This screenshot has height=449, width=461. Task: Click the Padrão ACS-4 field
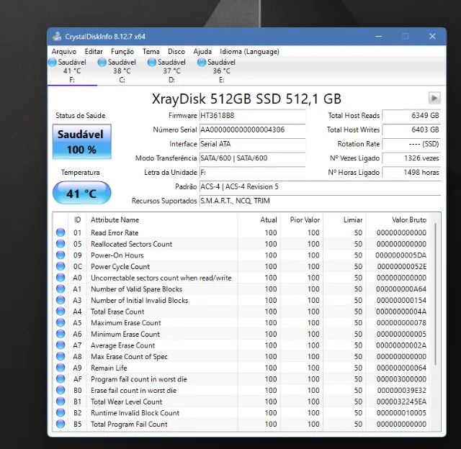click(320, 186)
